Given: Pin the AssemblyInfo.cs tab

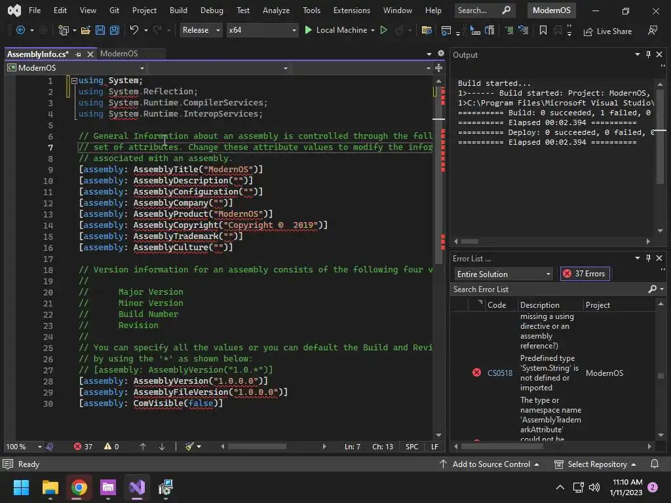Looking at the screenshot, I should point(78,54).
